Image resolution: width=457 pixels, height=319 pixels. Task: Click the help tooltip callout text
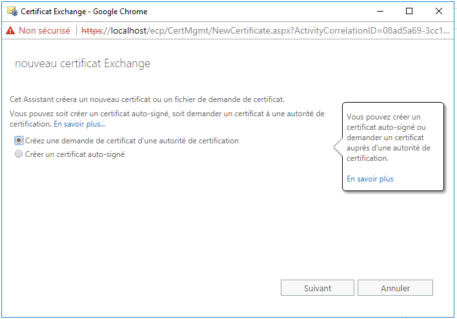389,138
